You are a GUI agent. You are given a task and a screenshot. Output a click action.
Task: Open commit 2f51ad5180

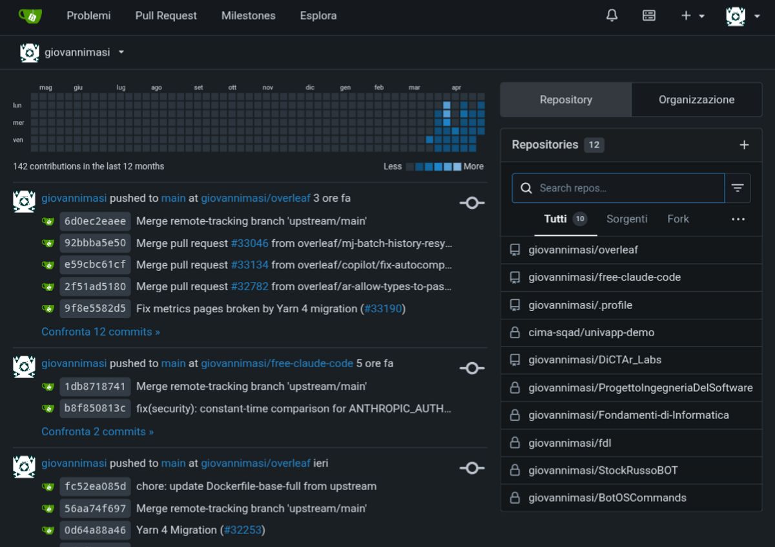(96, 286)
